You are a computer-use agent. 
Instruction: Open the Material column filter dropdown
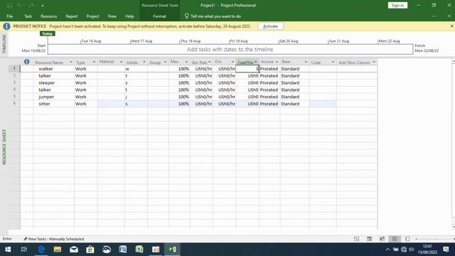121,62
